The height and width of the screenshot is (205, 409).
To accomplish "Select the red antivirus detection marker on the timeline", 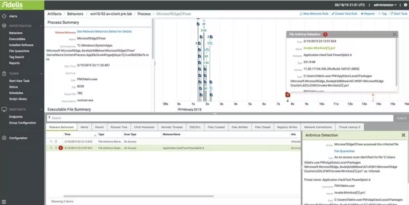I will point(287,95).
